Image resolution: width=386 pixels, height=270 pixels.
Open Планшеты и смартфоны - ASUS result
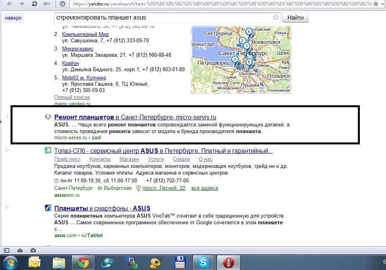click(102, 208)
